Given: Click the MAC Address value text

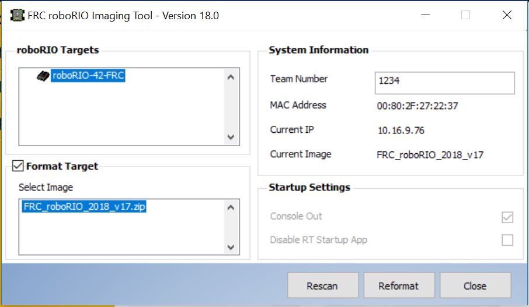Looking at the screenshot, I should (x=417, y=106).
